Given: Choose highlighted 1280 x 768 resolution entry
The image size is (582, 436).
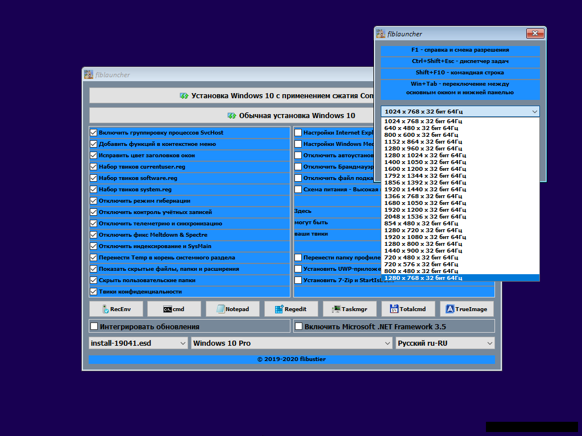Looking at the screenshot, I should [460, 278].
